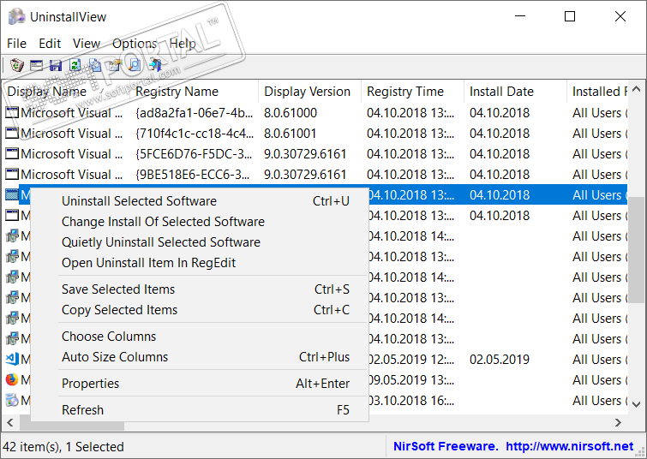Click the Find magnifier toolbar icon
Image resolution: width=647 pixels, height=459 pixels.
click(134, 65)
